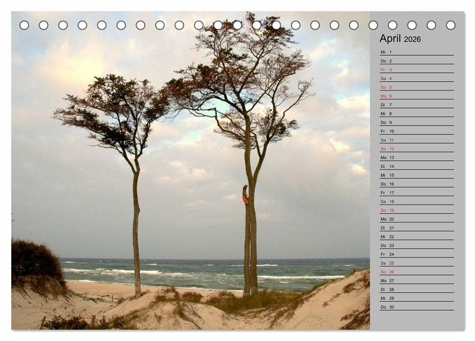
Task: Select the Mi 15 date row
Action: 416,175
